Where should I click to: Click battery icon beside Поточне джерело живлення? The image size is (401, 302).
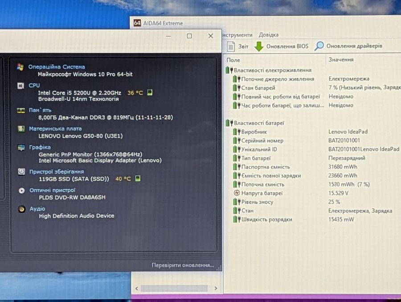237,79
